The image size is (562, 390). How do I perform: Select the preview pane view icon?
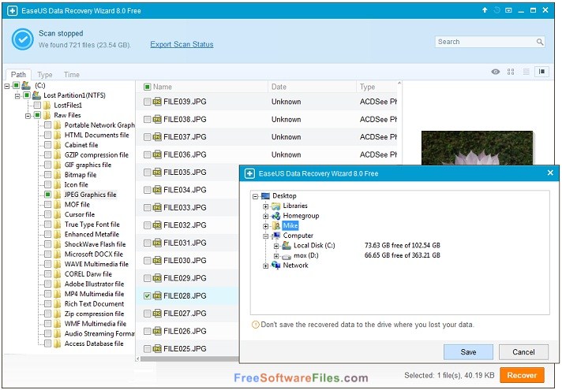pos(542,72)
